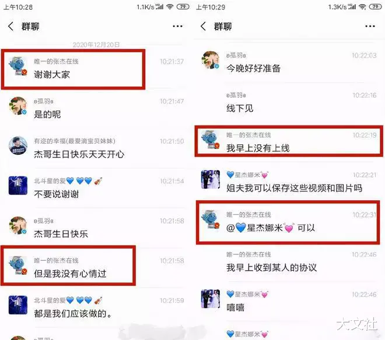
Task: Open 孤羽 avatar beside 是的呢 message
Action: 17,106
